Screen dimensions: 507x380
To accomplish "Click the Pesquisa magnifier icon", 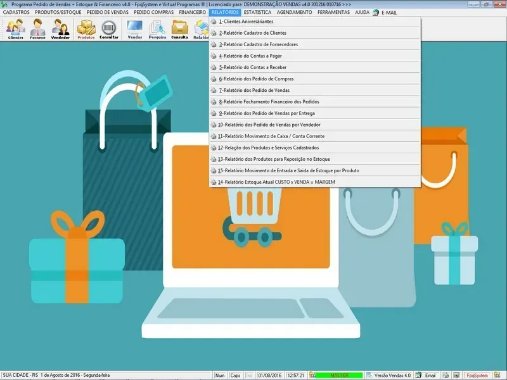I will (x=157, y=29).
